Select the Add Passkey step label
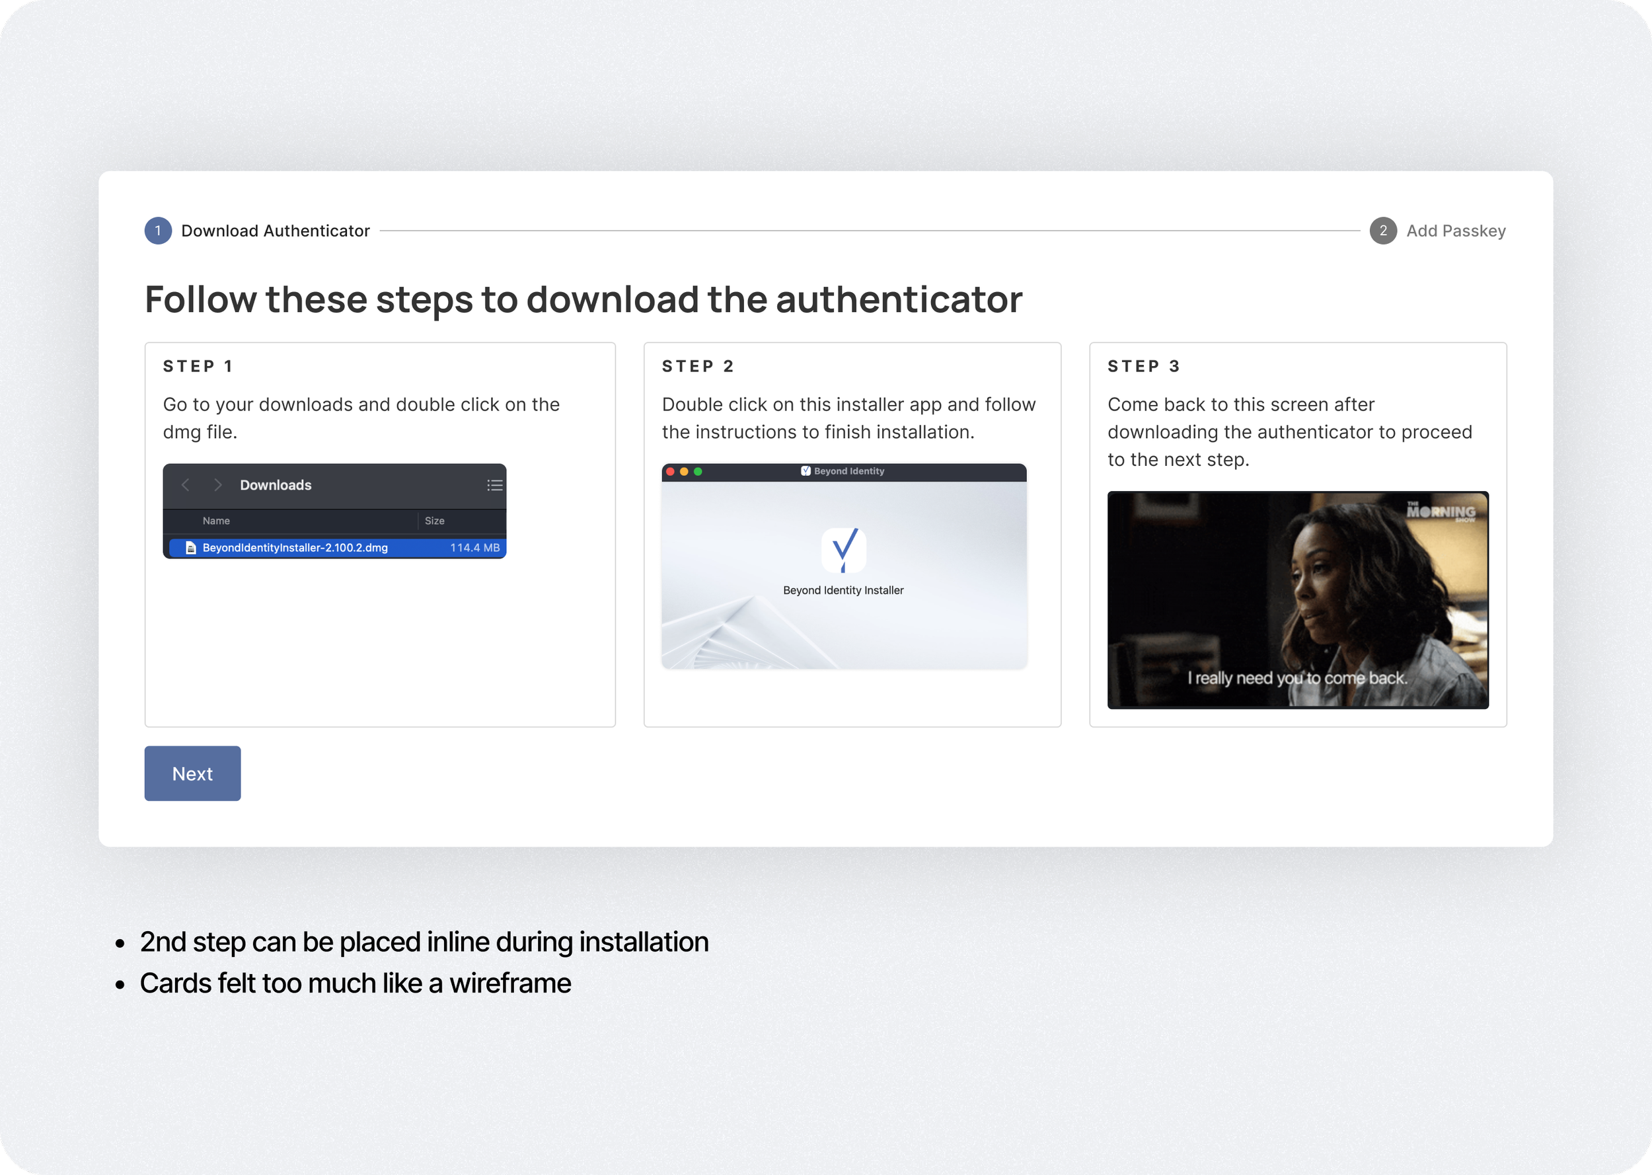 tap(1455, 231)
